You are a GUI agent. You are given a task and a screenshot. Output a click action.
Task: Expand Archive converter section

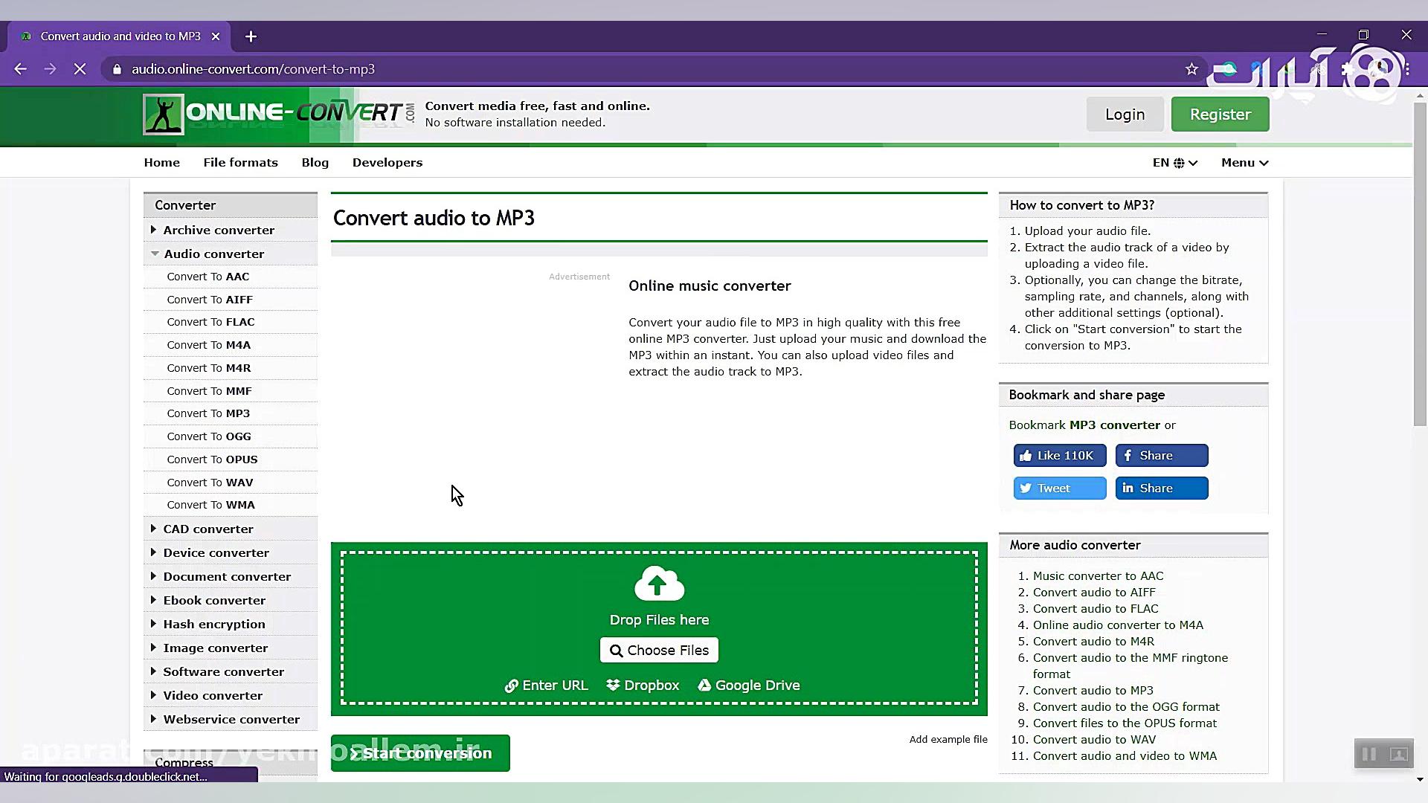pos(231,230)
